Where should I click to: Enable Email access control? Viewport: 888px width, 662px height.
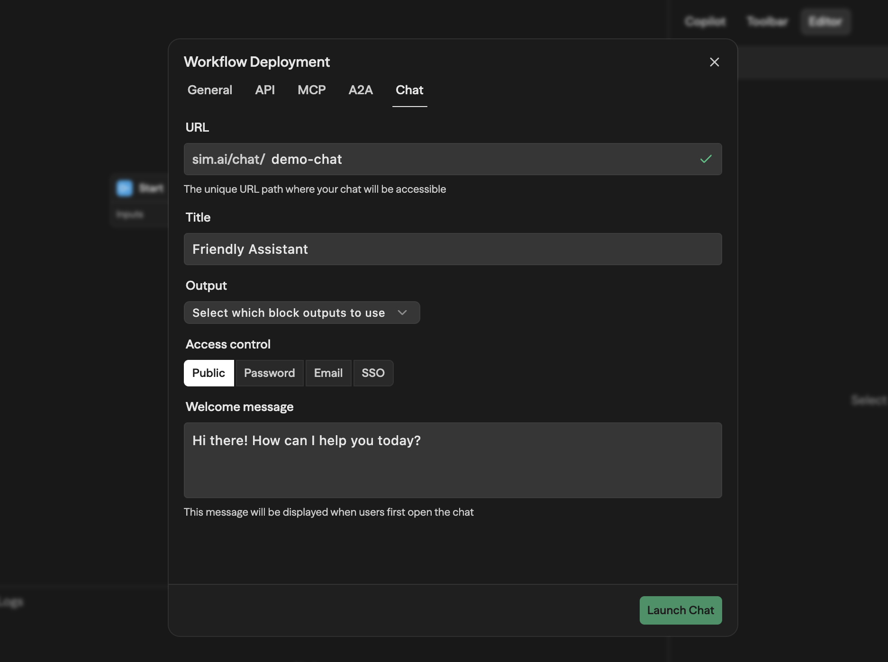point(328,373)
